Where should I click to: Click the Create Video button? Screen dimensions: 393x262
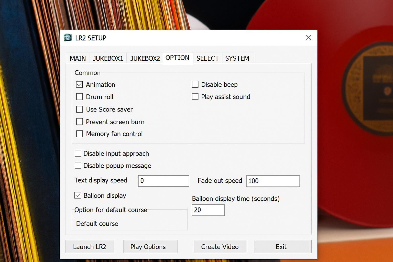[220, 247]
